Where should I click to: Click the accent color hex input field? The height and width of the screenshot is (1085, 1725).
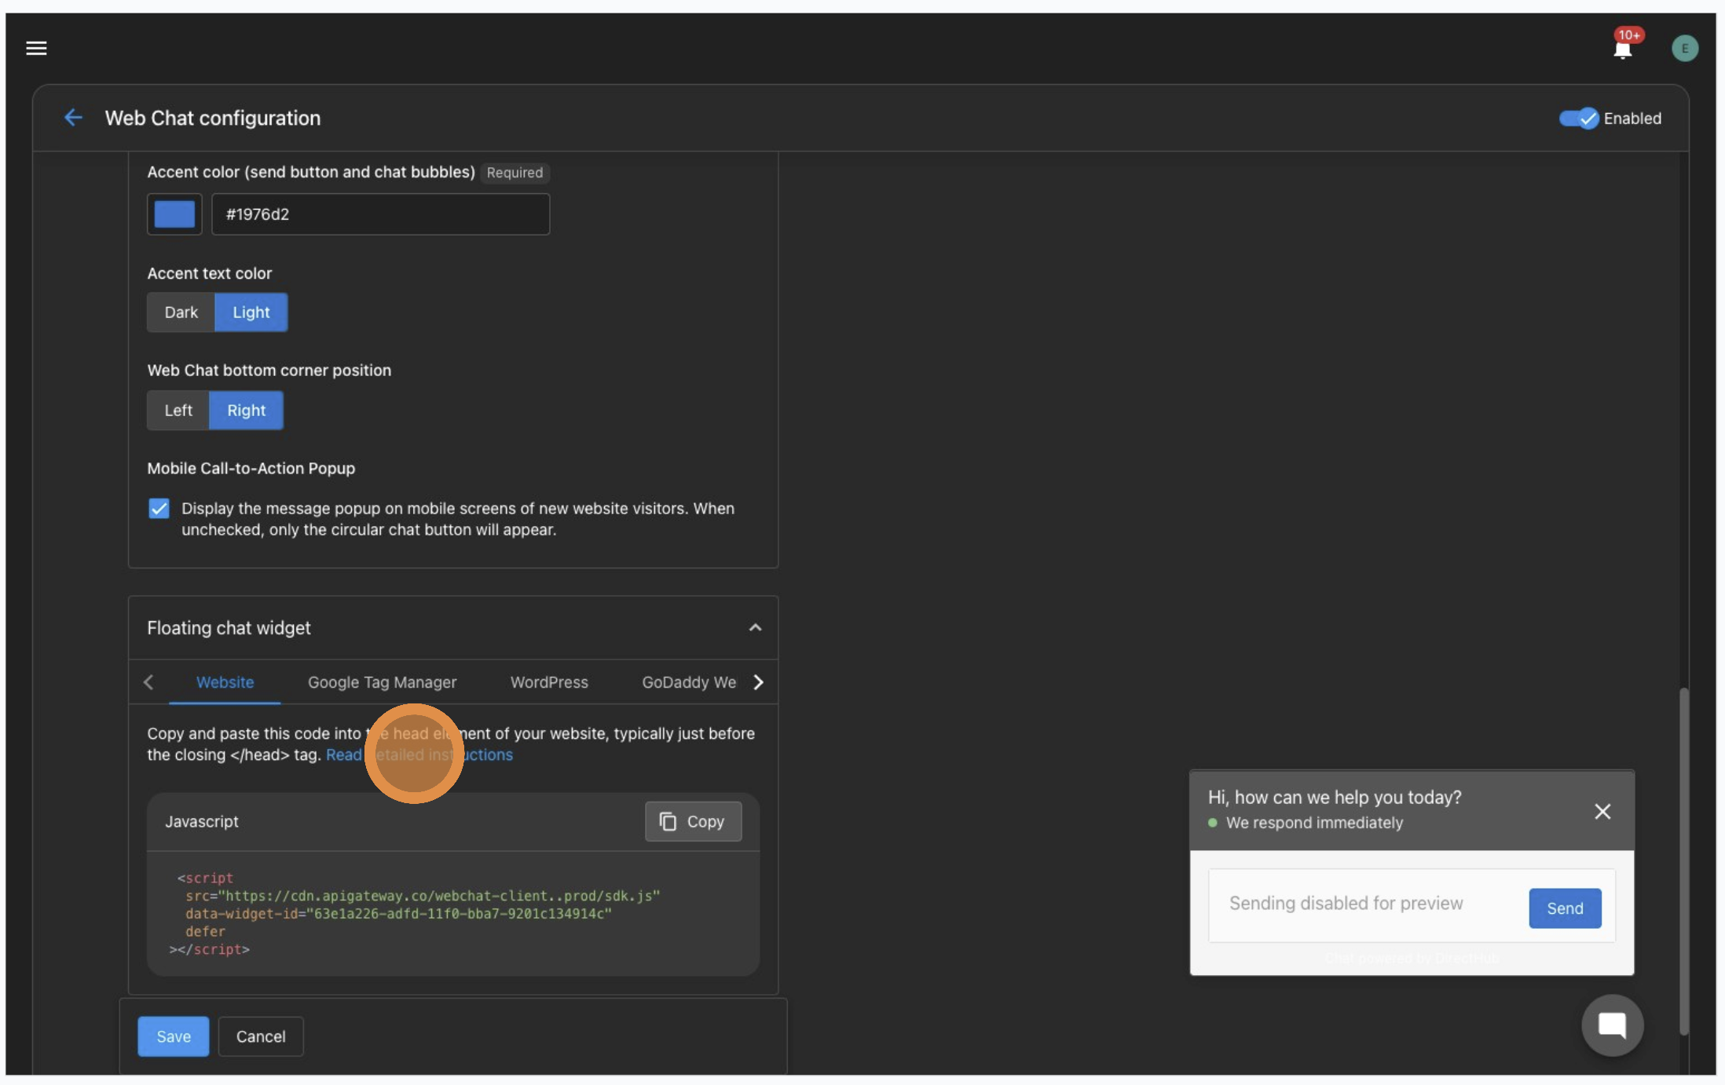(x=380, y=214)
